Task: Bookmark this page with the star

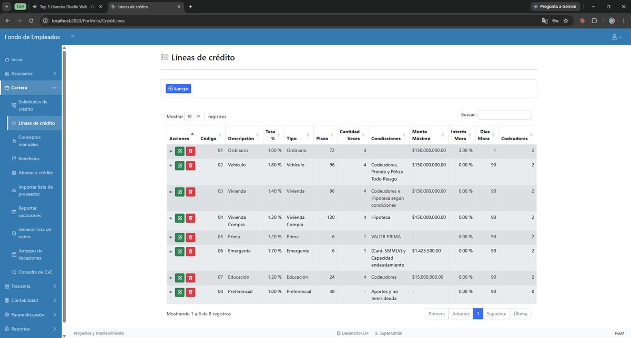Action: [x=566, y=20]
